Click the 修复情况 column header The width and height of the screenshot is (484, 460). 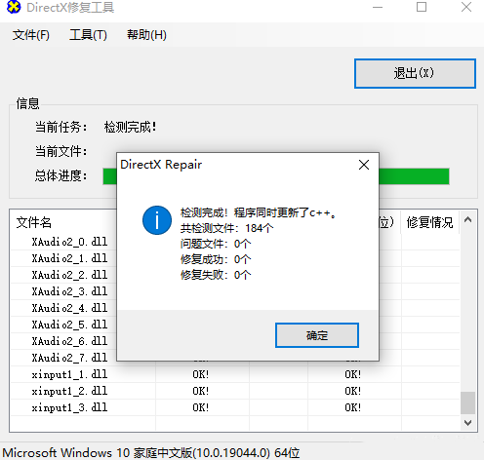click(429, 222)
